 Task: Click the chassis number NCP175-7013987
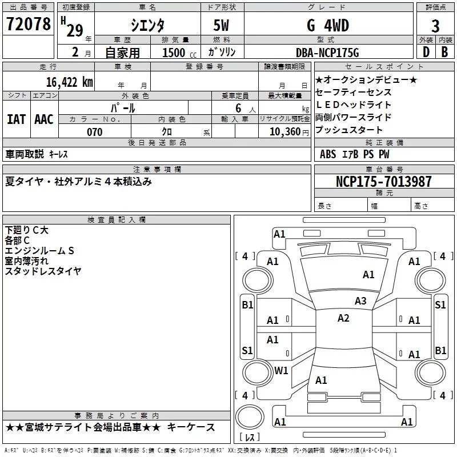click(384, 181)
